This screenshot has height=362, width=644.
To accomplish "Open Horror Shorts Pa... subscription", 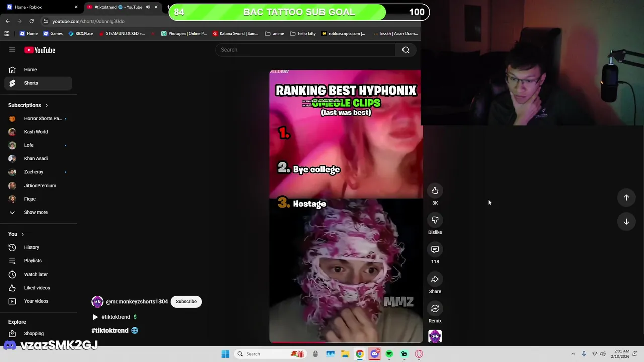I will click(38, 118).
